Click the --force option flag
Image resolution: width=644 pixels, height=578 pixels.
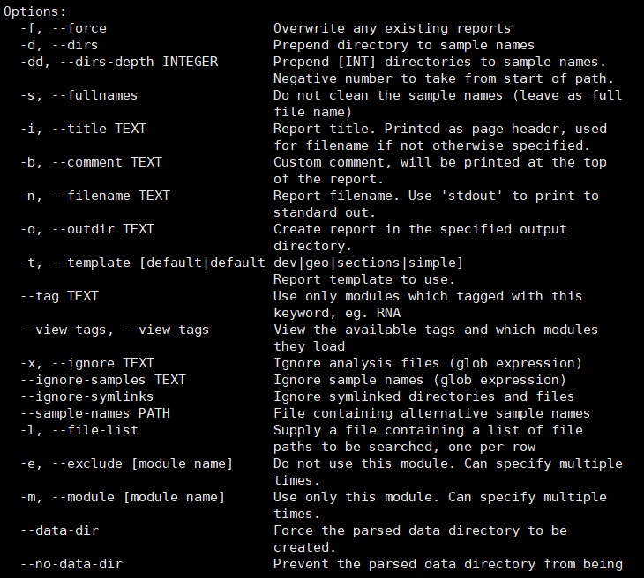click(79, 28)
